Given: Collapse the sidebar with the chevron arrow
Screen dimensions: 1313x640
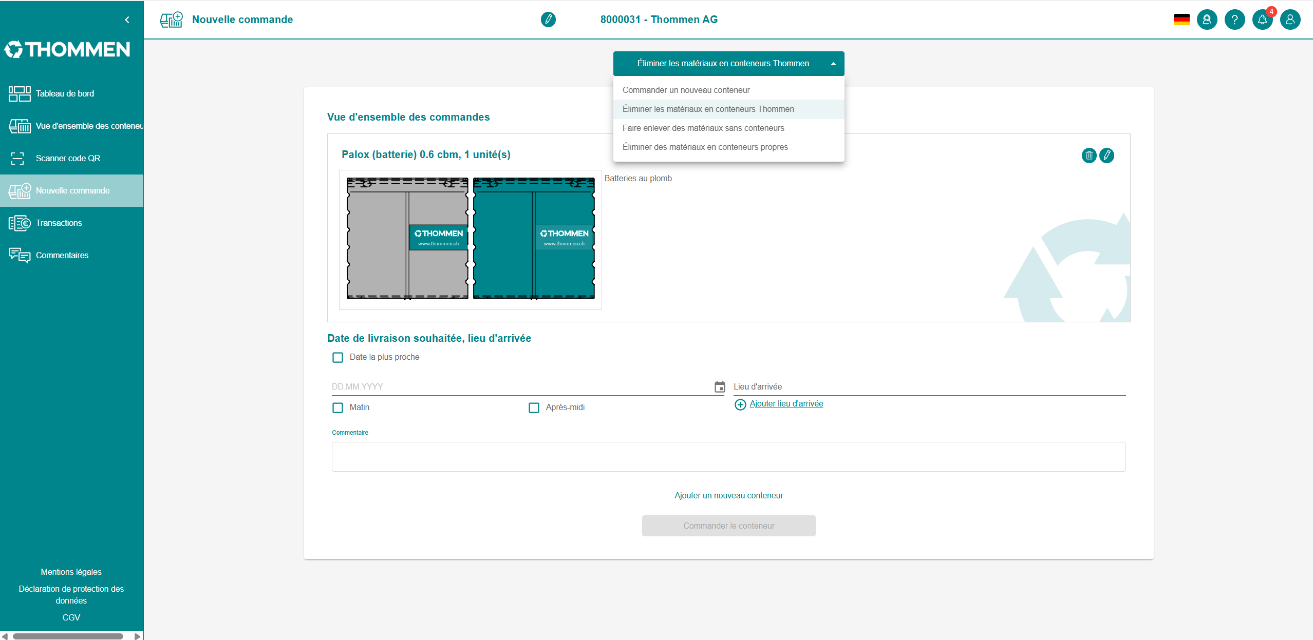Looking at the screenshot, I should pyautogui.click(x=127, y=20).
